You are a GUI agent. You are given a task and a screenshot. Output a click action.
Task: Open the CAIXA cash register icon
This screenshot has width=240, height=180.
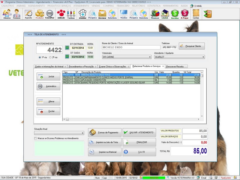tap(165, 14)
